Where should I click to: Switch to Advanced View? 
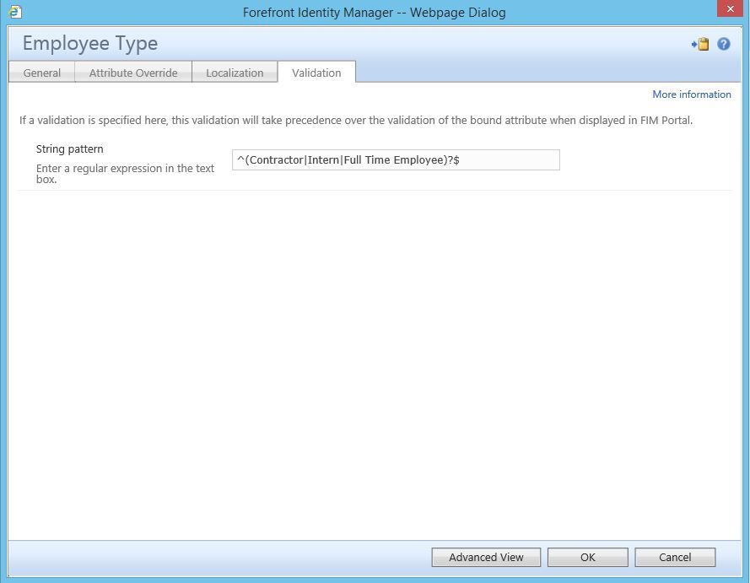coord(486,557)
